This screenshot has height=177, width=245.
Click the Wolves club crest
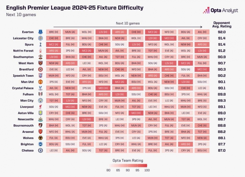point(40,138)
